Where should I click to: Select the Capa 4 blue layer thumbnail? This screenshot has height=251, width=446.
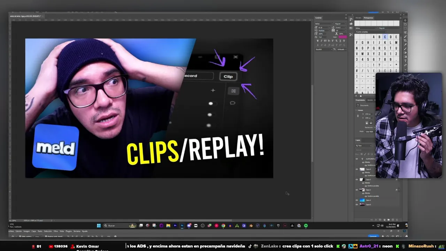coord(362,200)
